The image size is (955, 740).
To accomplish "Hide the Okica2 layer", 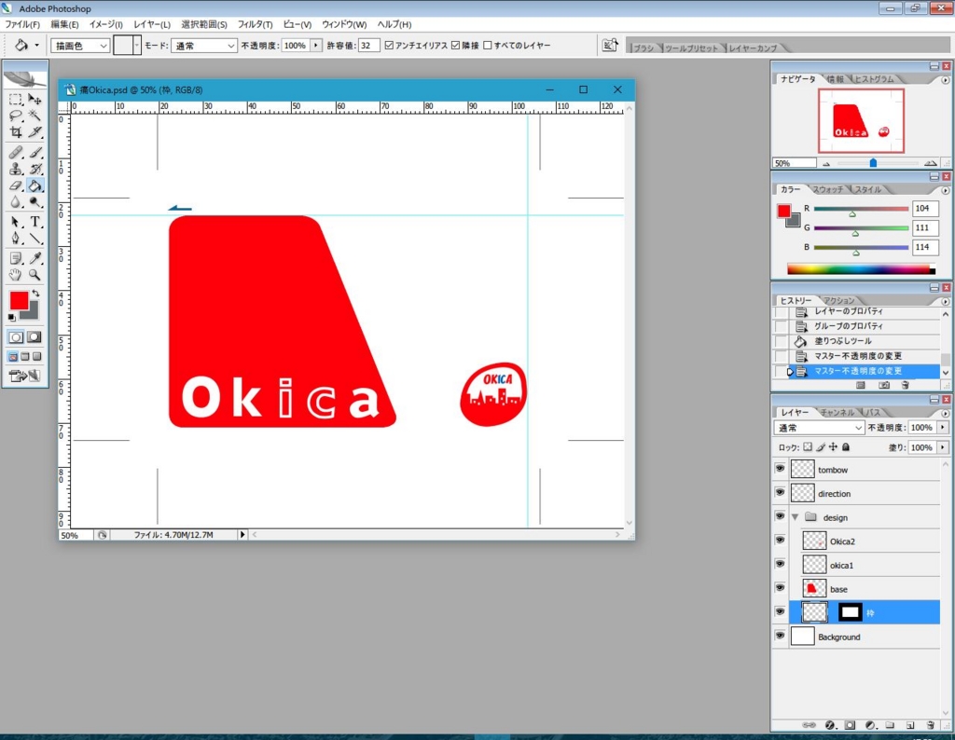I will pyautogui.click(x=781, y=540).
